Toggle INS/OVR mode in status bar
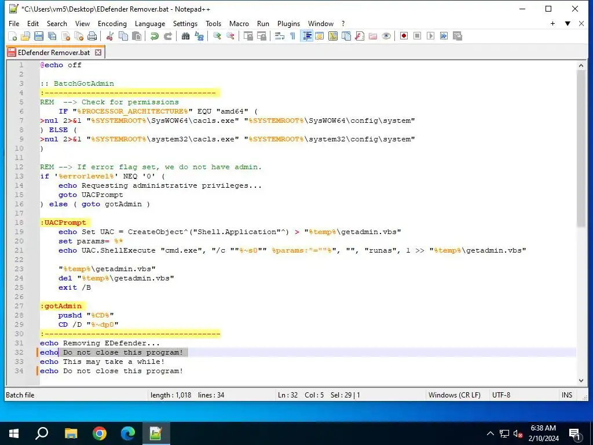 point(567,395)
